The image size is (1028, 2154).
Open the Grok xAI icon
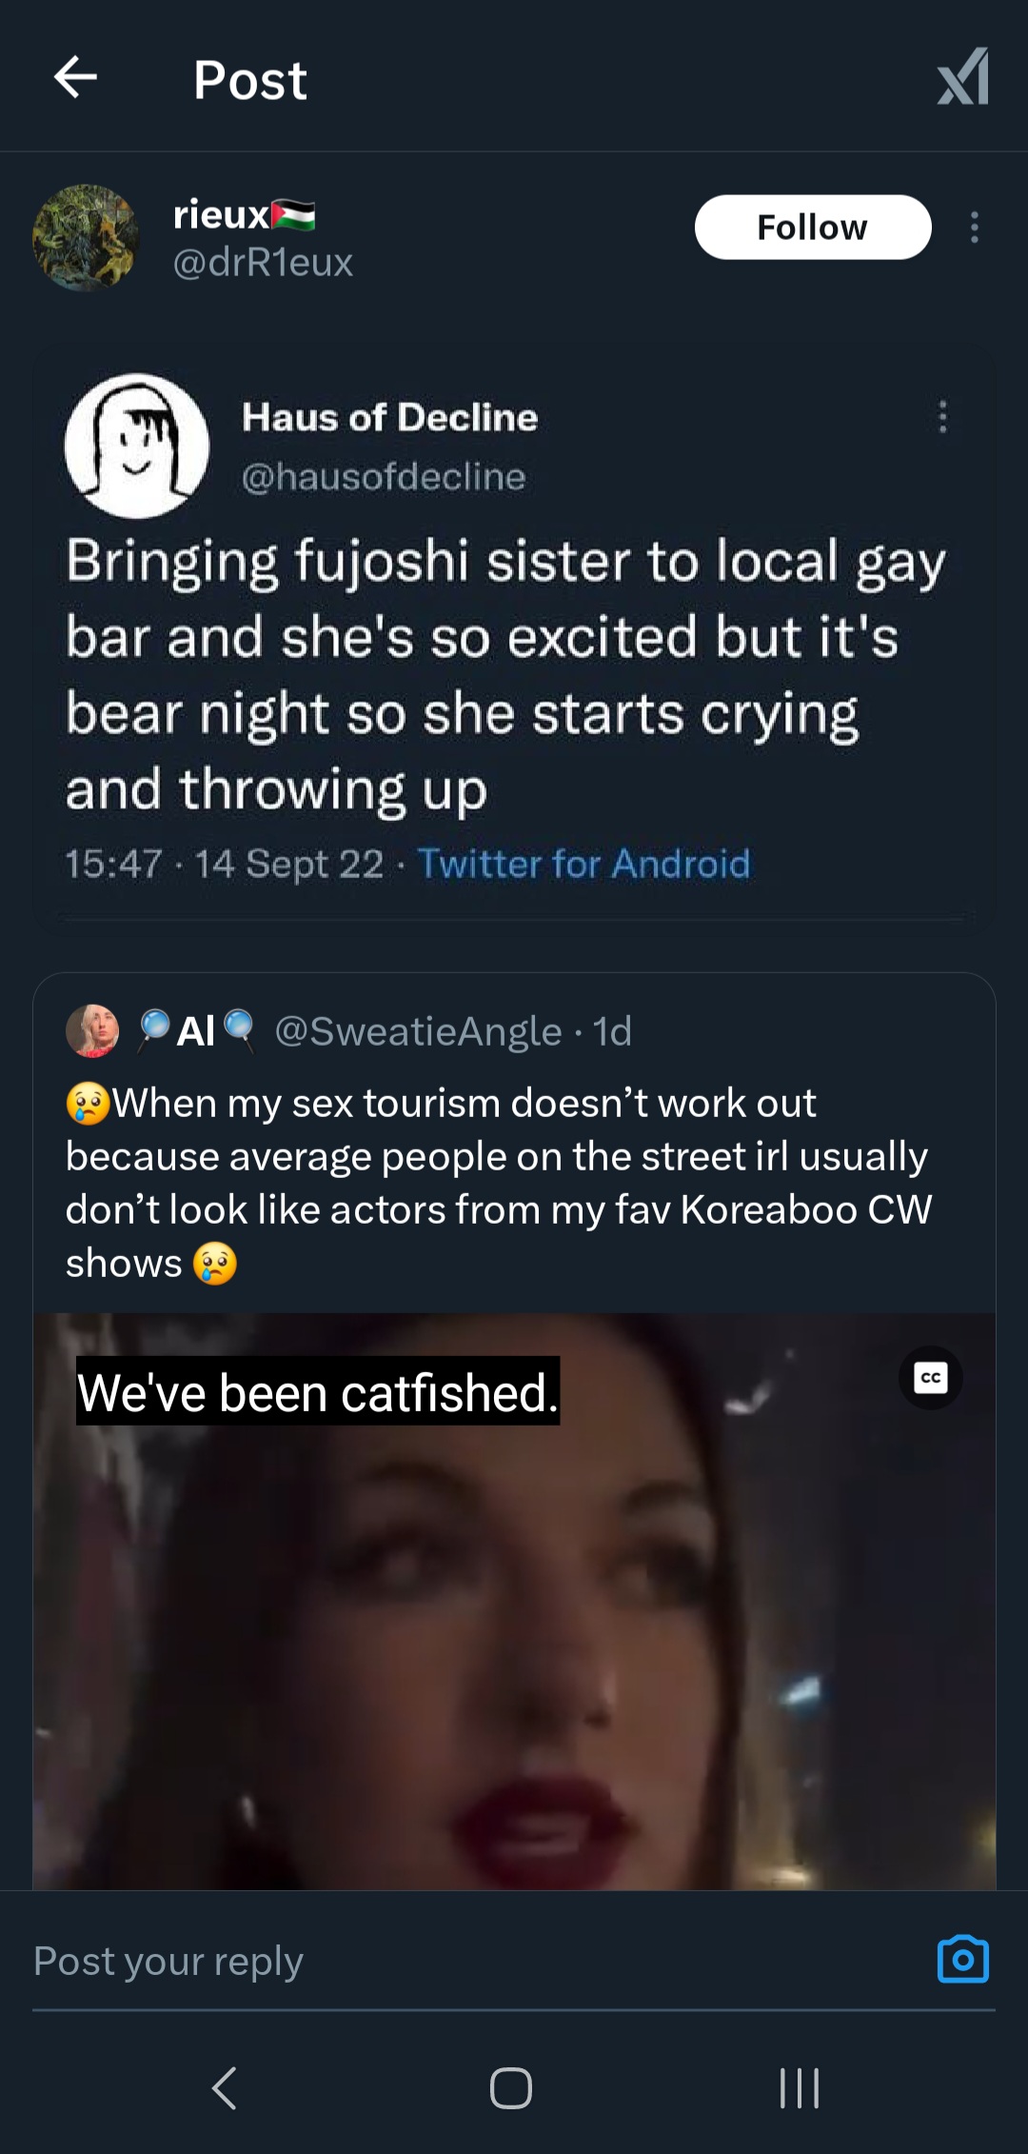(x=962, y=78)
